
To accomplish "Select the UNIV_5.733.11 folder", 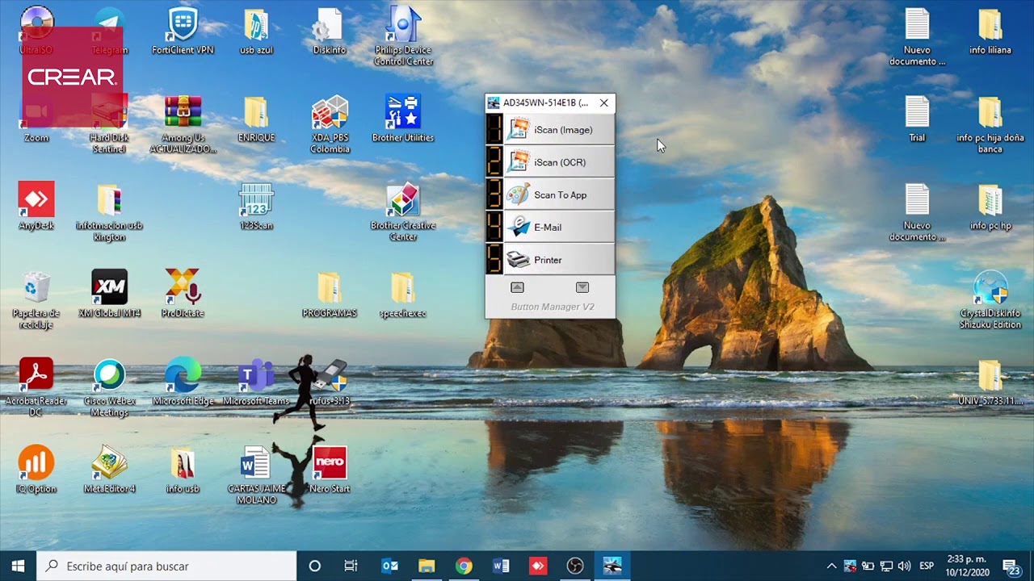I will tap(990, 382).
